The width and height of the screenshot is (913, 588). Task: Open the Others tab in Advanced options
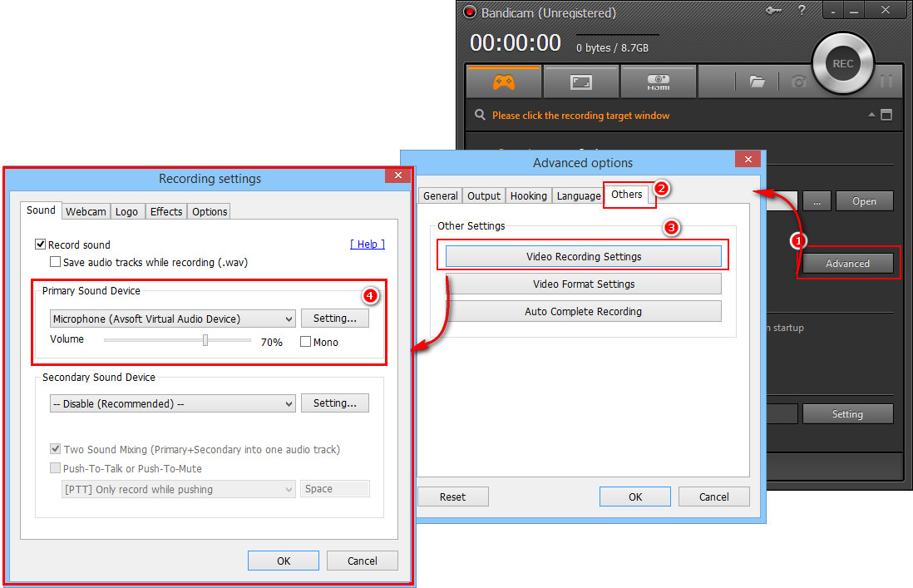click(x=626, y=195)
